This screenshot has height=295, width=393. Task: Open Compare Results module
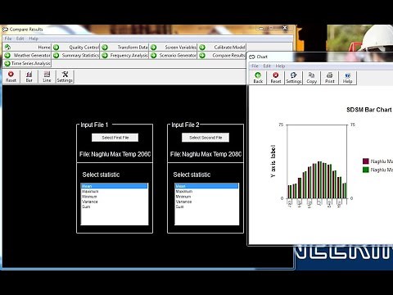(222, 56)
